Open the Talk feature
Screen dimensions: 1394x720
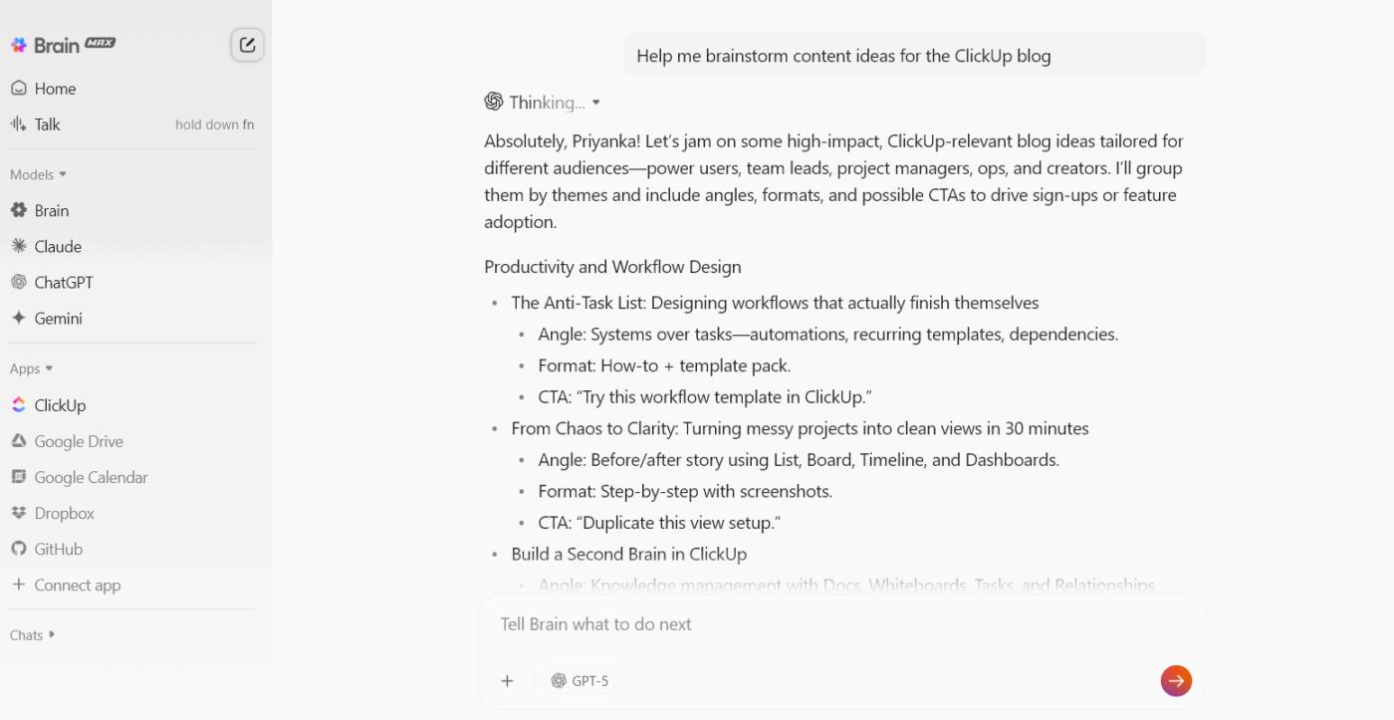pyautogui.click(x=46, y=123)
